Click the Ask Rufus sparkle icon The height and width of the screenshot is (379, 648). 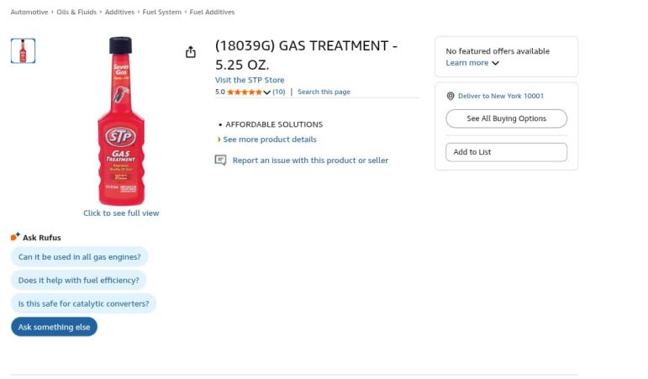pos(15,236)
